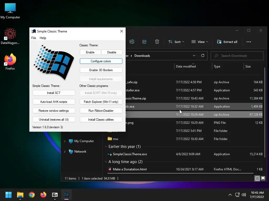Open the View dropdown in Explorer

(x=200, y=42)
